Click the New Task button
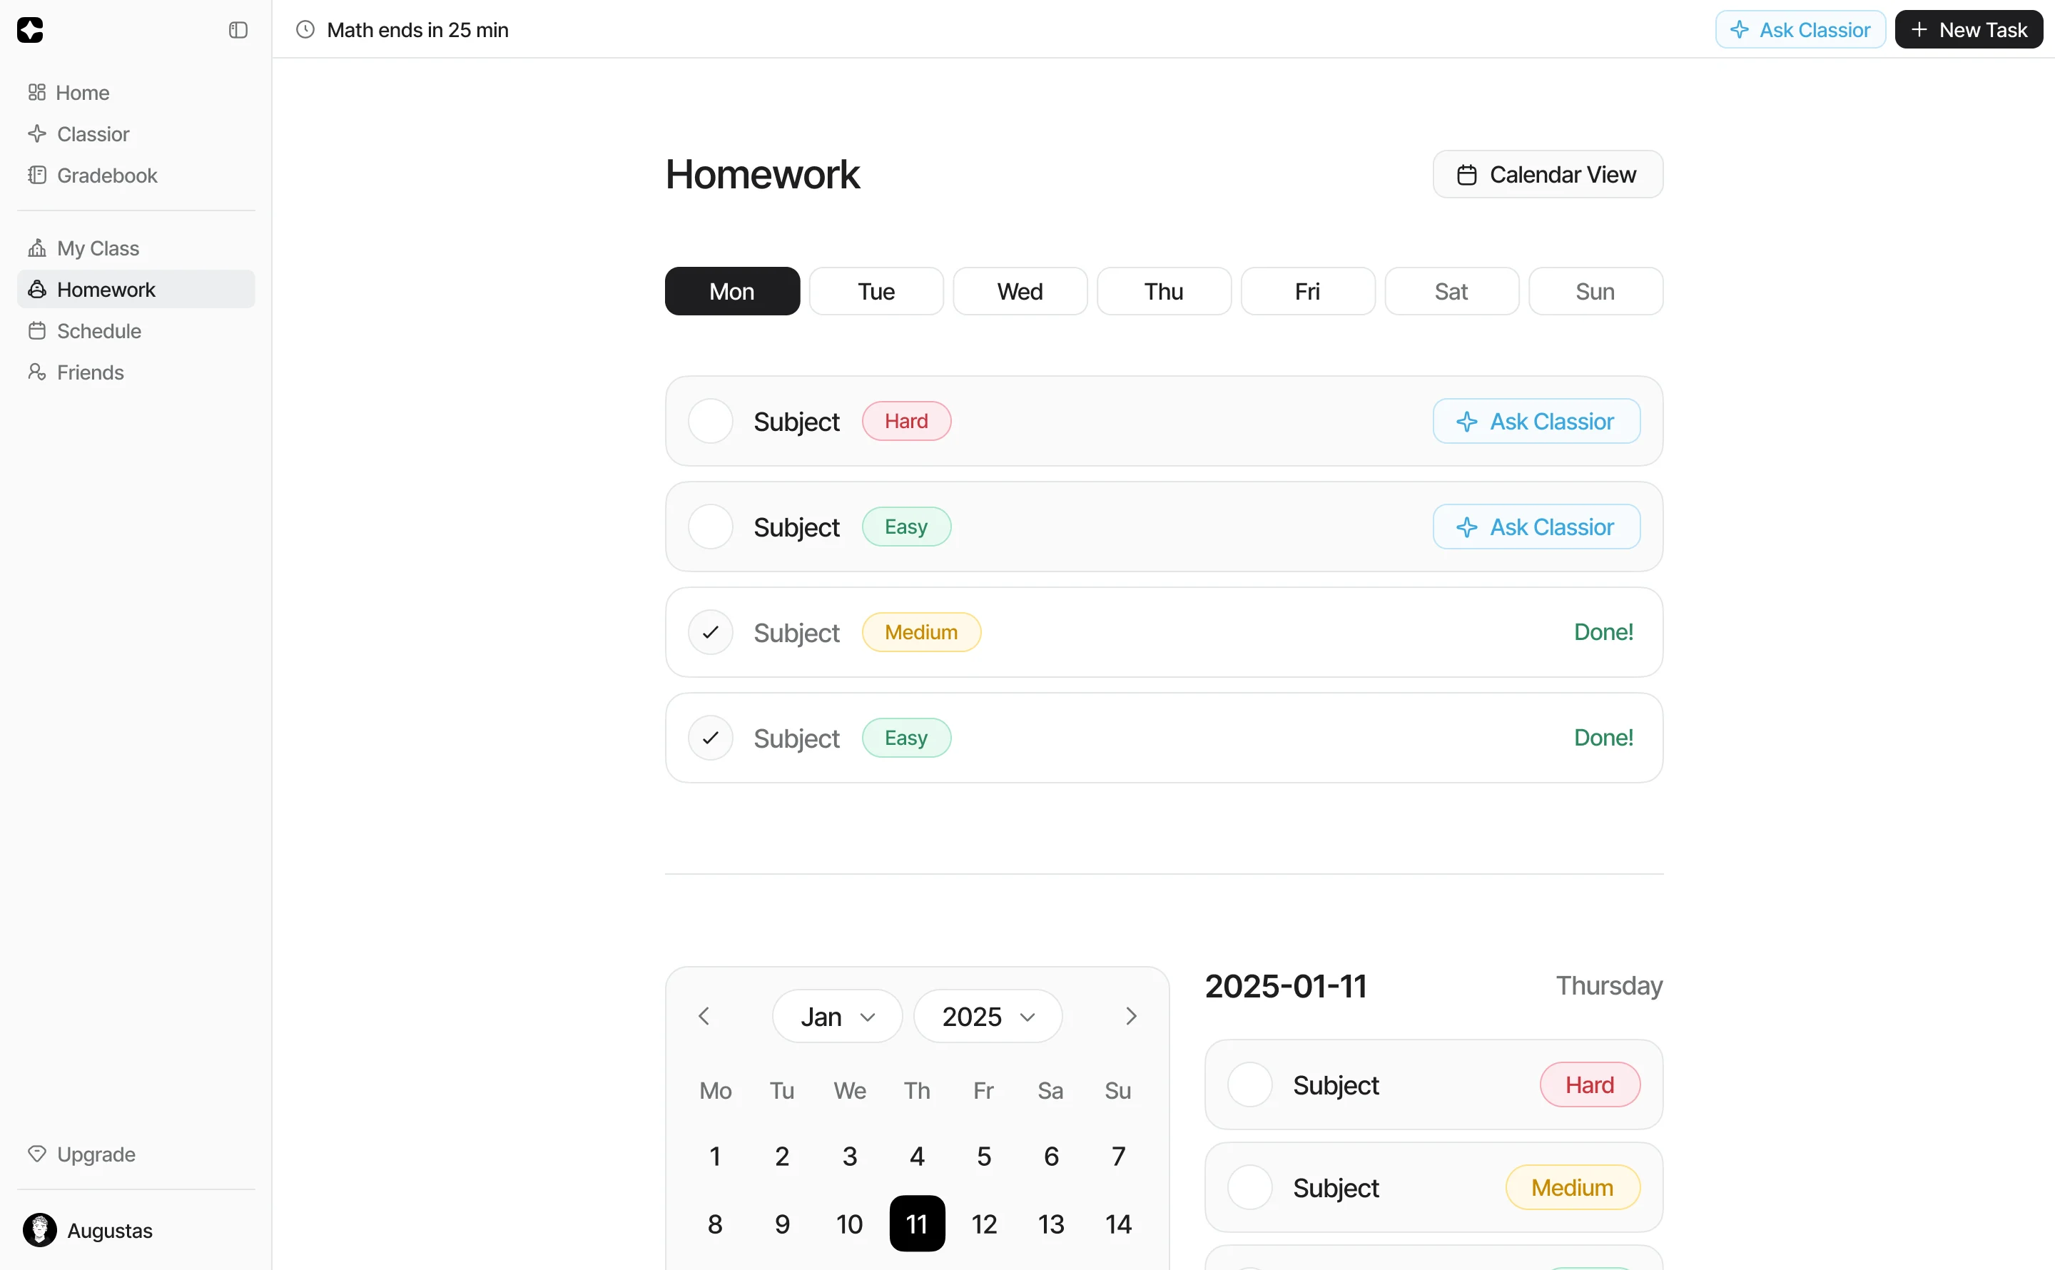The image size is (2055, 1270). [x=1968, y=30]
